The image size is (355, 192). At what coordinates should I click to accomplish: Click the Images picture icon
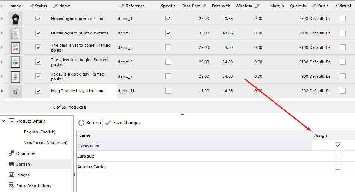coord(11,175)
